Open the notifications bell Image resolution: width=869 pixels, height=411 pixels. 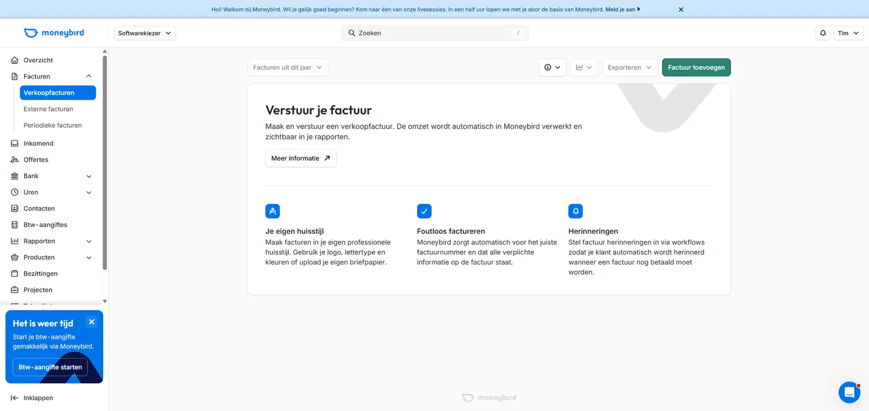(x=823, y=33)
